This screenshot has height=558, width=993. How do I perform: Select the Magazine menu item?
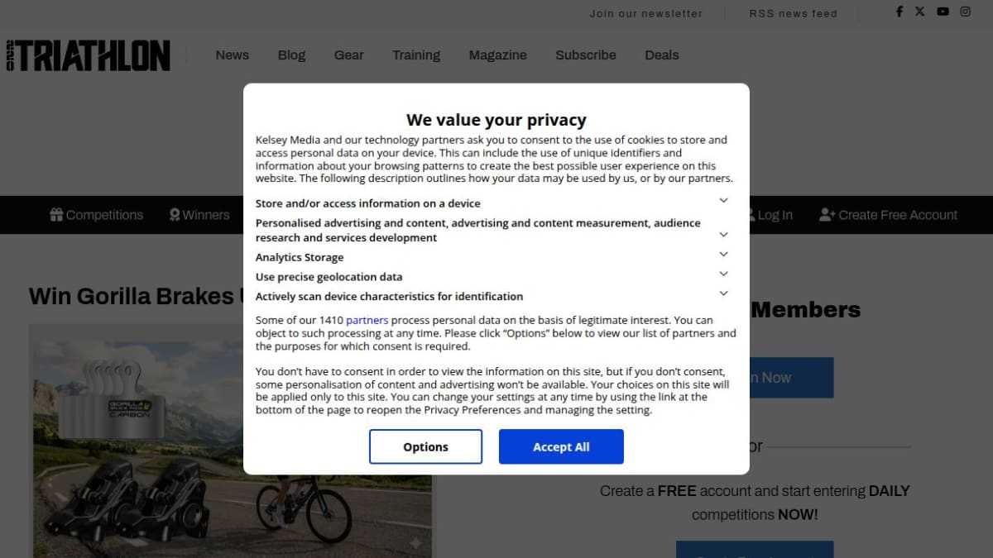point(497,55)
